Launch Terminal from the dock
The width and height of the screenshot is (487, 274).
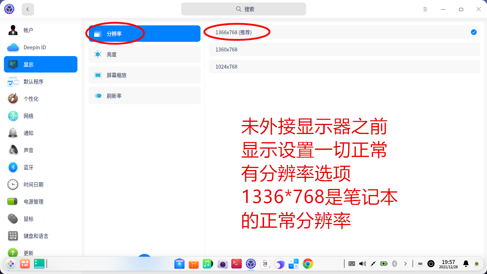[x=237, y=264]
